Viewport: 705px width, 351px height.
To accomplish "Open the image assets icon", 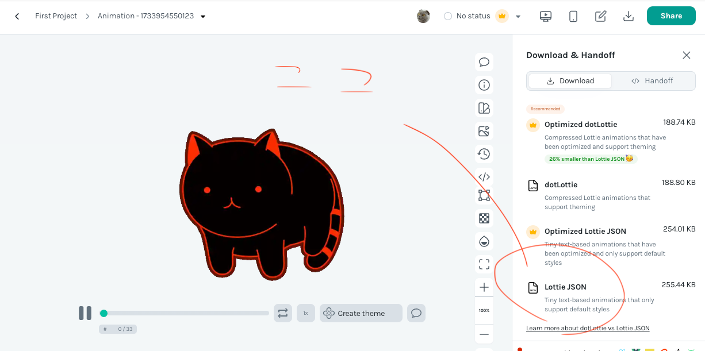I will point(484,131).
